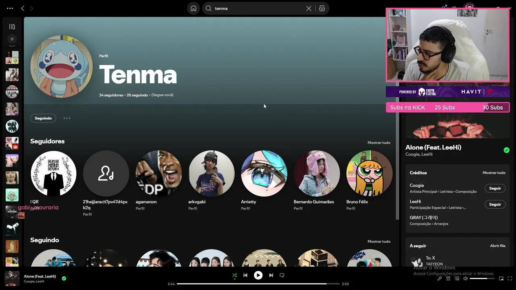The width and height of the screenshot is (516, 290).
Task: Open the 34 seguidores link
Action: (x=111, y=95)
